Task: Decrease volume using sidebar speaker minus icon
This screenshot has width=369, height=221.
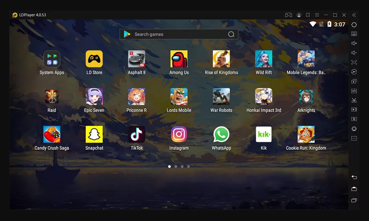Action: tap(354, 53)
